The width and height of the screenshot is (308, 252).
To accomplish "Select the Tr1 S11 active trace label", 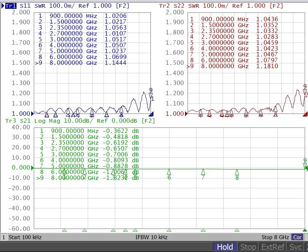I will [10, 6].
